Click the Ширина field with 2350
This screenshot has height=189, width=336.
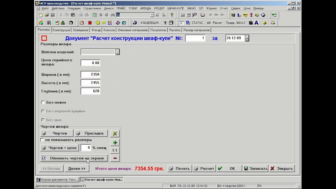90,75
